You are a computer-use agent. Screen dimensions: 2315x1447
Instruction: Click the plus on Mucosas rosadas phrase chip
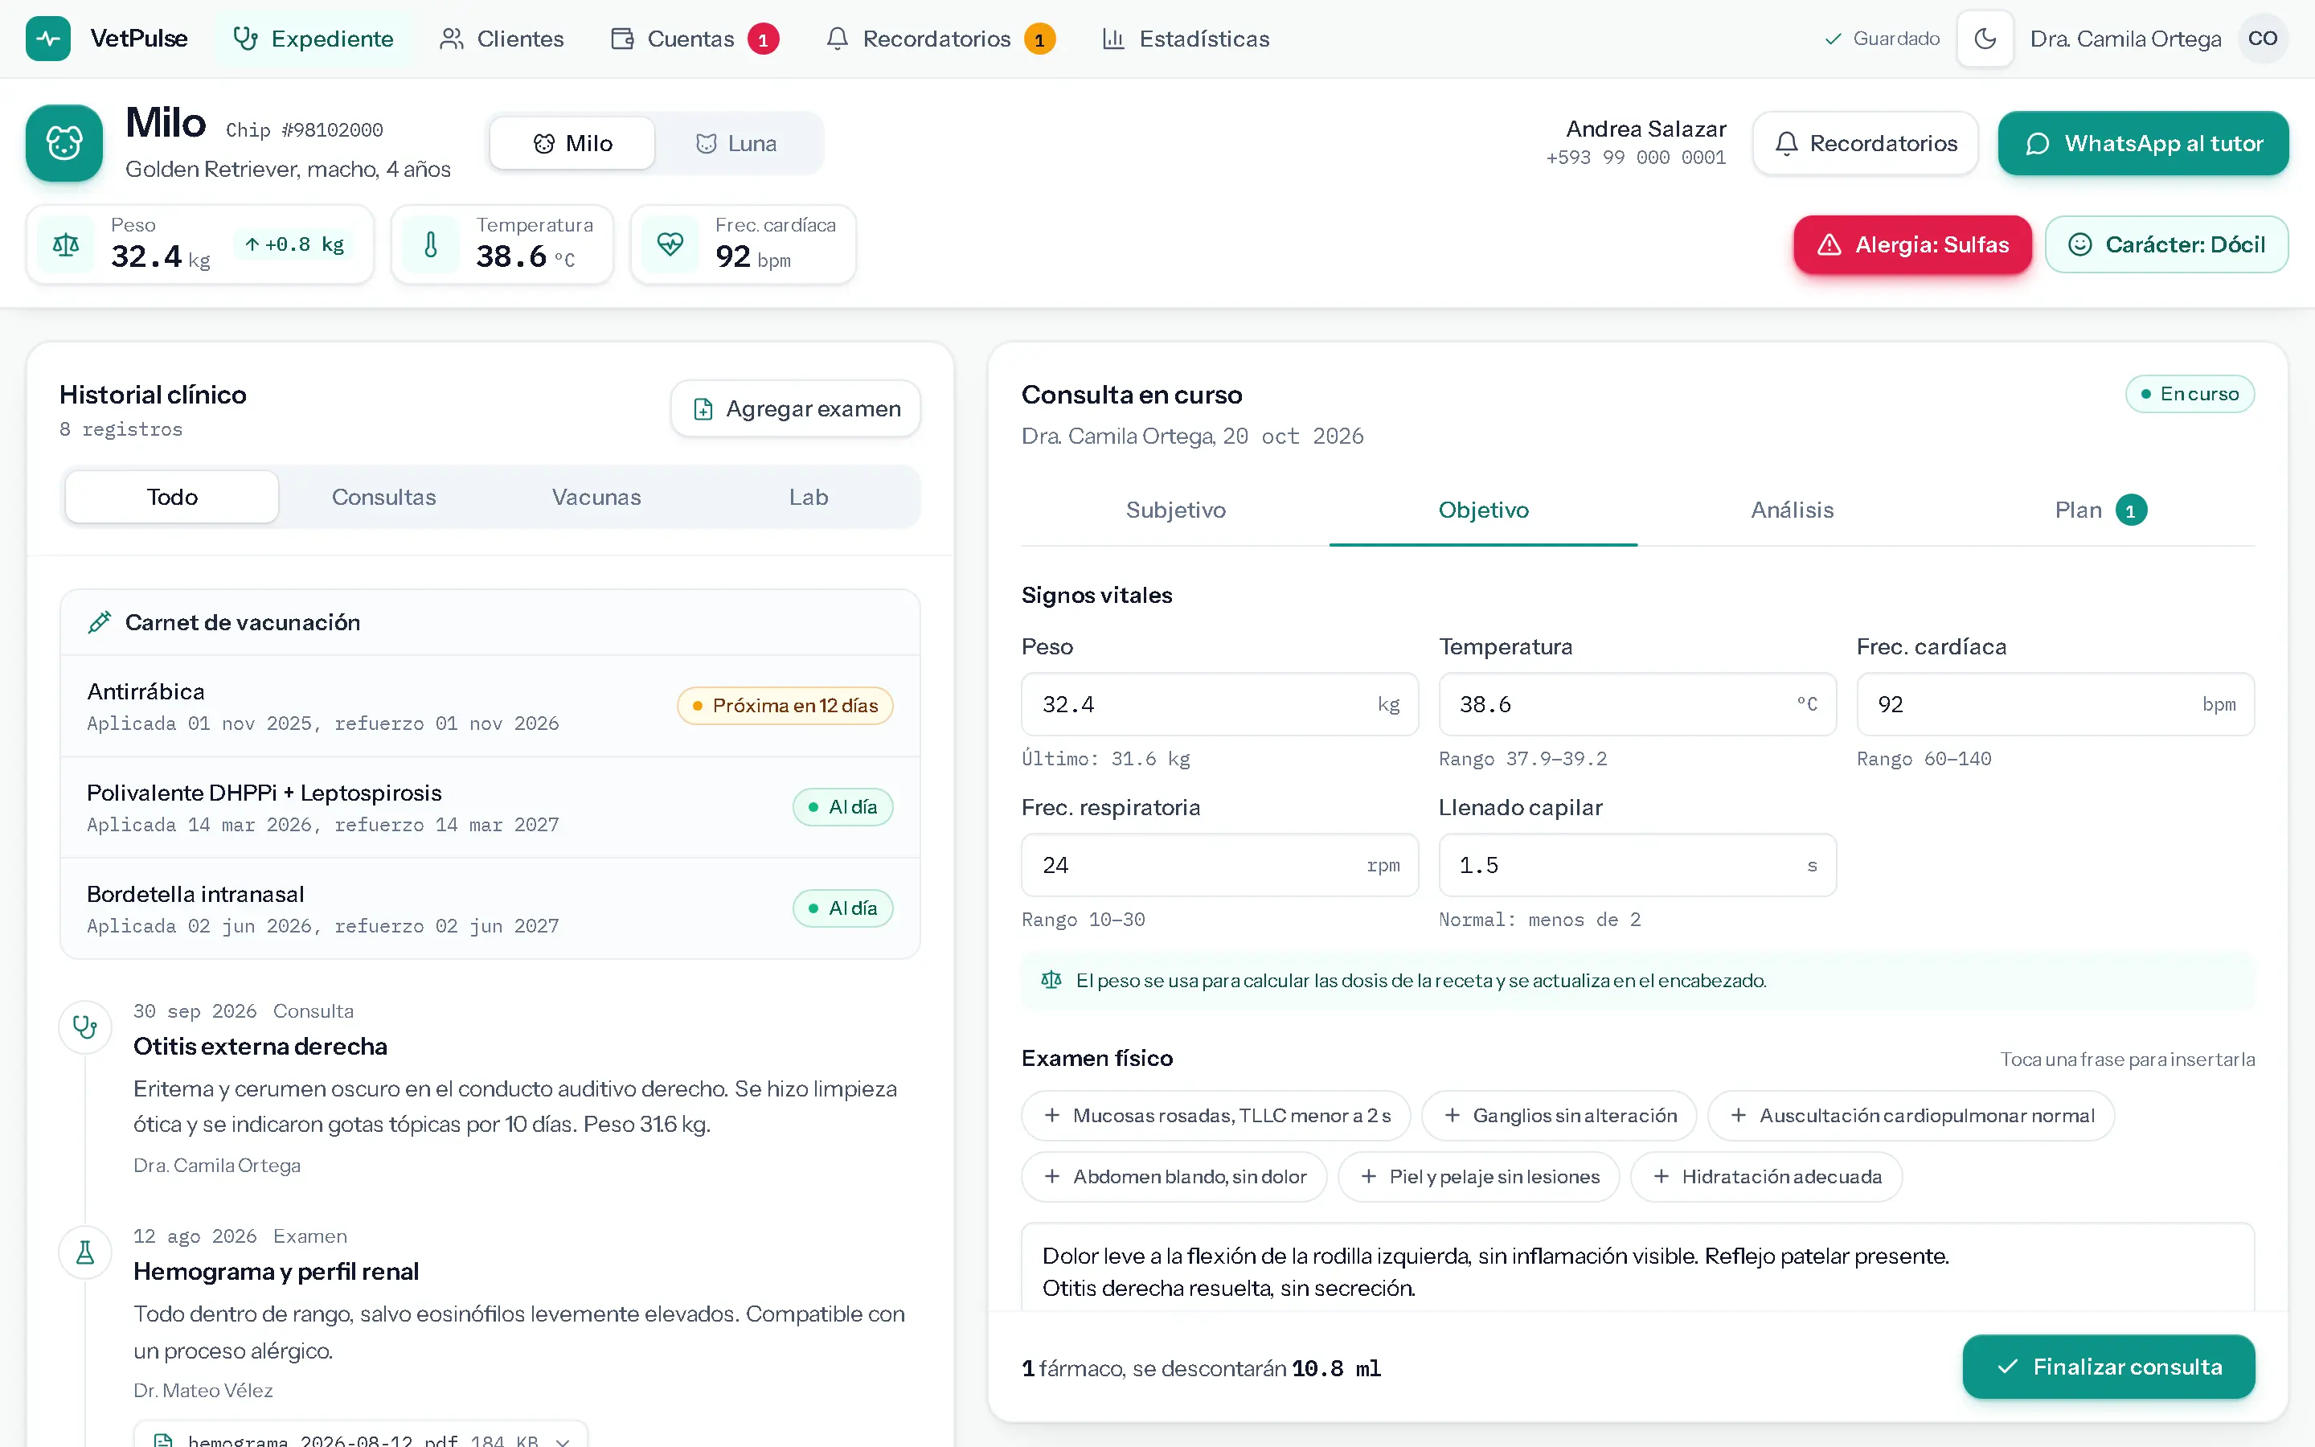click(1052, 1116)
